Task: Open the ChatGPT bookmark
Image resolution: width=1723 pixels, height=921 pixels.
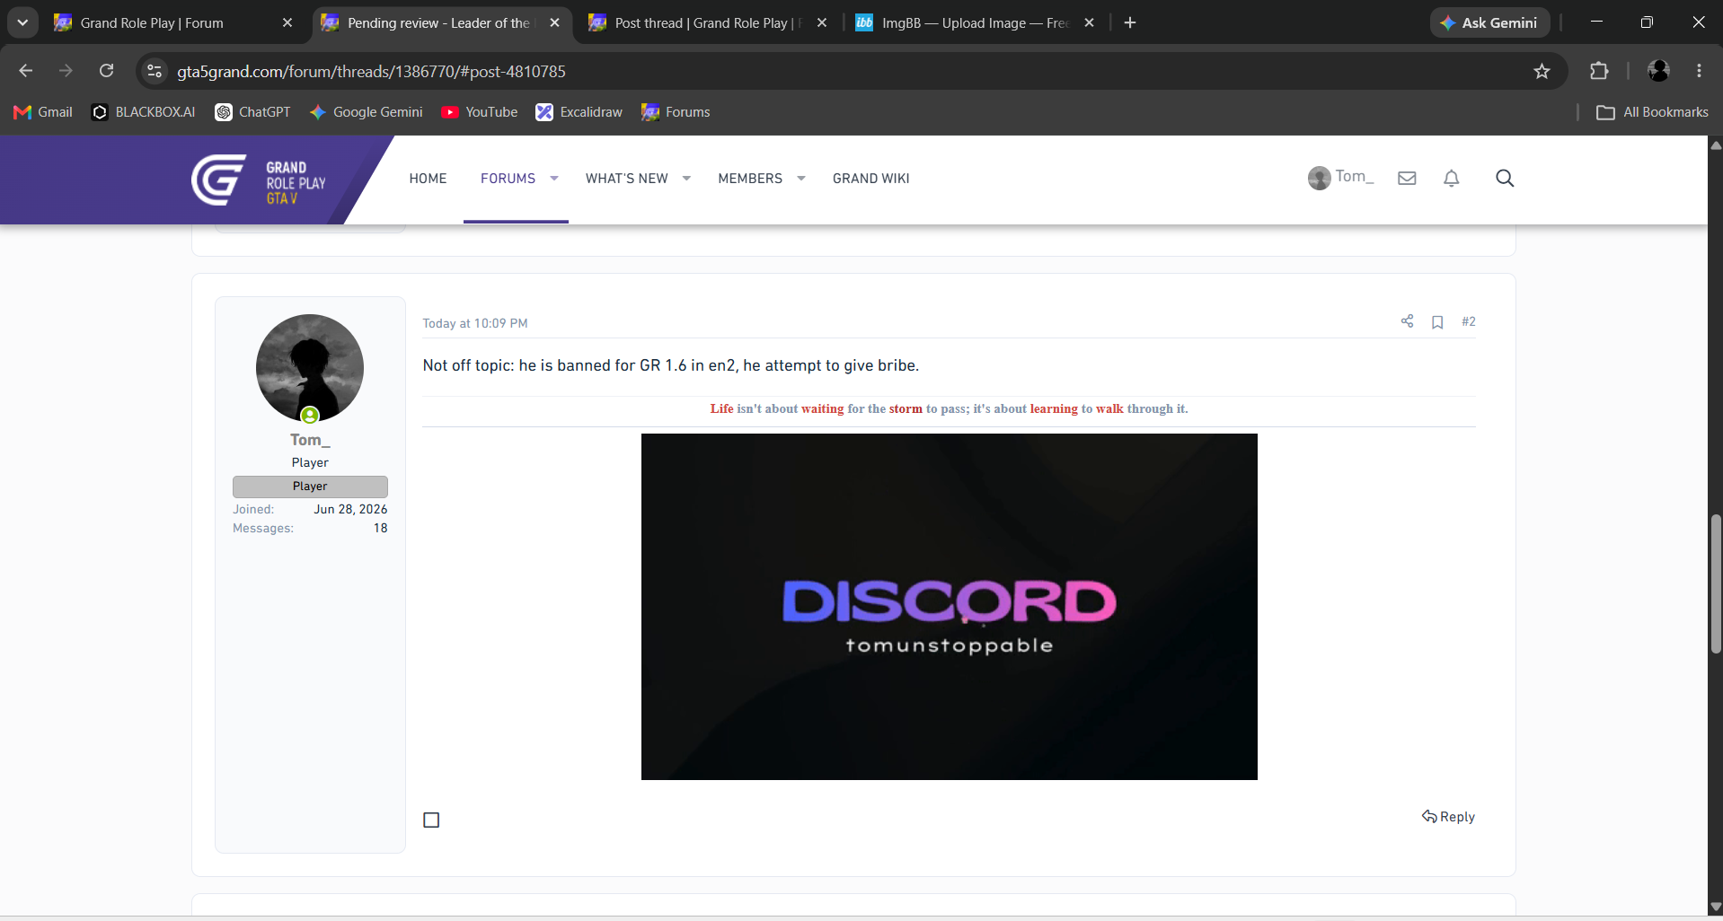Action: pos(252,112)
